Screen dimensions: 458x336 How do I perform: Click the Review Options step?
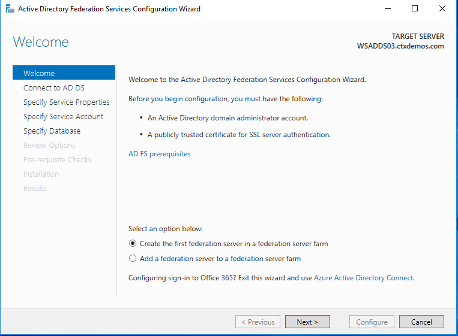coord(49,145)
